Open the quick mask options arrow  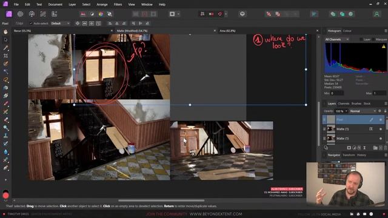click(x=178, y=14)
